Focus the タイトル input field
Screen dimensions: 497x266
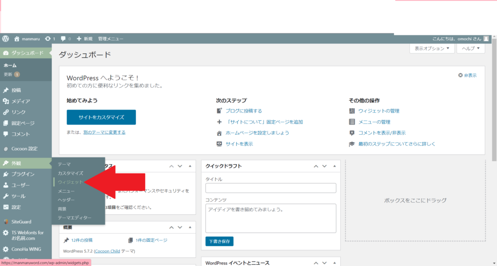coord(271,188)
